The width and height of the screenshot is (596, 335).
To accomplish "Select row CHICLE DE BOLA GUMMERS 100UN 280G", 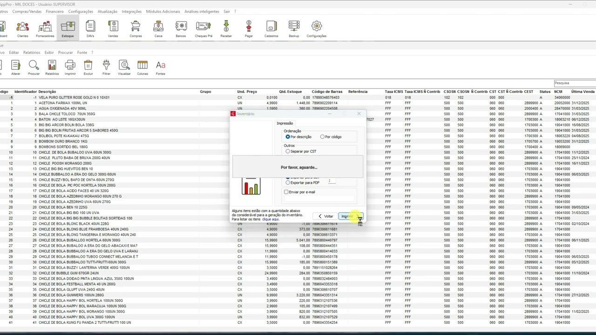I will 298,295.
